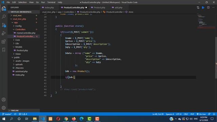217x122 pixels.
Task: Split the editor right
Action: point(208,7)
